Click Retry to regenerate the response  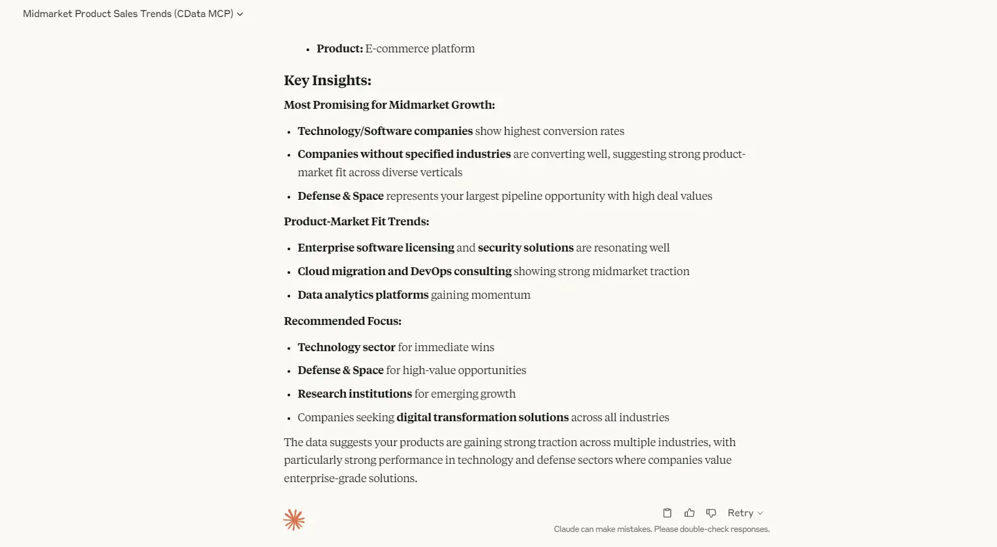[741, 512]
